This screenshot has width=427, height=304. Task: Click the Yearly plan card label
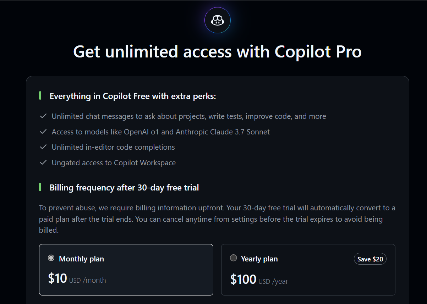pyautogui.click(x=259, y=259)
